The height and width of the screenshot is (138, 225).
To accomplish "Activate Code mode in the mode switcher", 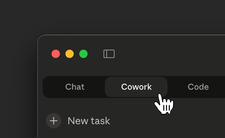I will [198, 87].
